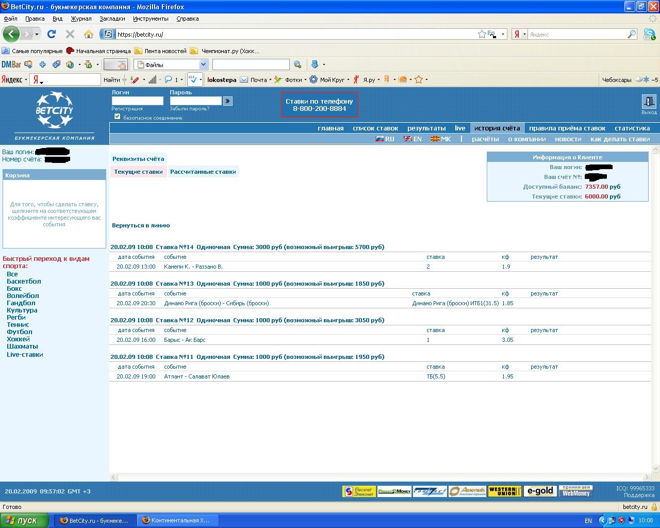Go to browser home page icon

[x=89, y=34]
